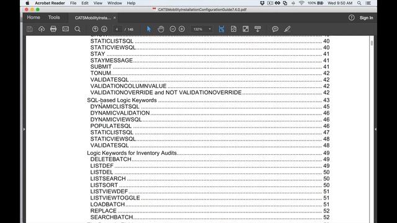The image size is (397, 223).
Task: Click the vertical scrollbar thumb
Action: click(x=372, y=43)
